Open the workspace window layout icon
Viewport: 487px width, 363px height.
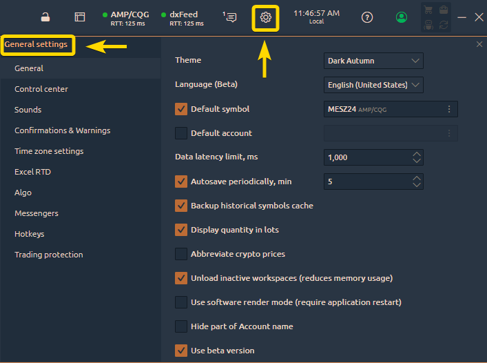tap(80, 17)
